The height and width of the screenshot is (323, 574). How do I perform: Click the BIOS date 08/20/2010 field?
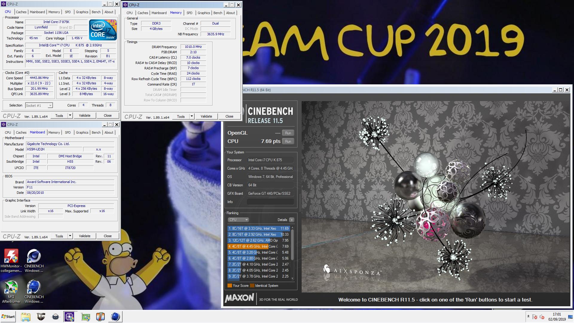pos(70,193)
